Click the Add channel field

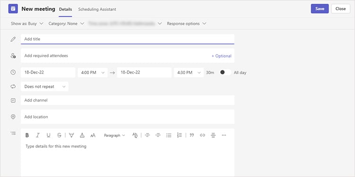click(x=127, y=100)
